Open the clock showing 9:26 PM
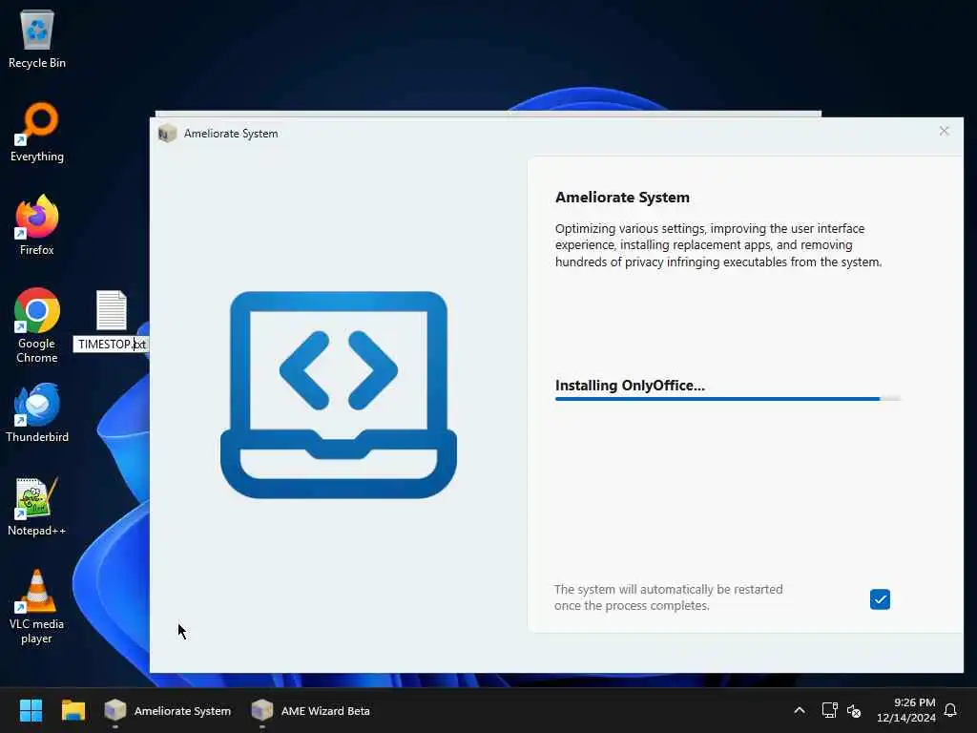977x733 pixels. (906, 710)
